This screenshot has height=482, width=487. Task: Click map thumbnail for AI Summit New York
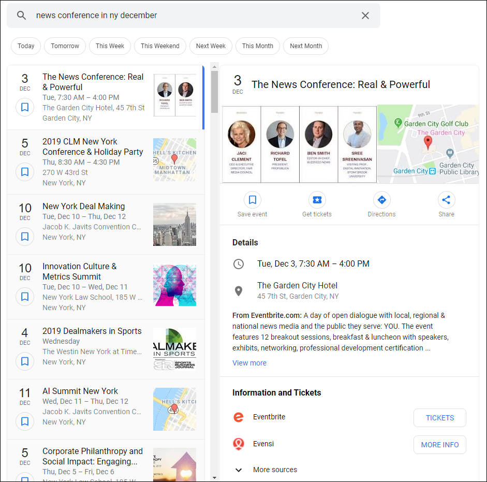pos(175,410)
